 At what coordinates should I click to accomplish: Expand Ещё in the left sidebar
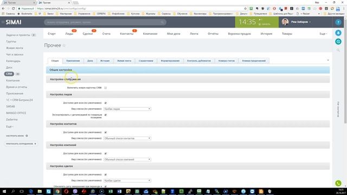pos(10,127)
